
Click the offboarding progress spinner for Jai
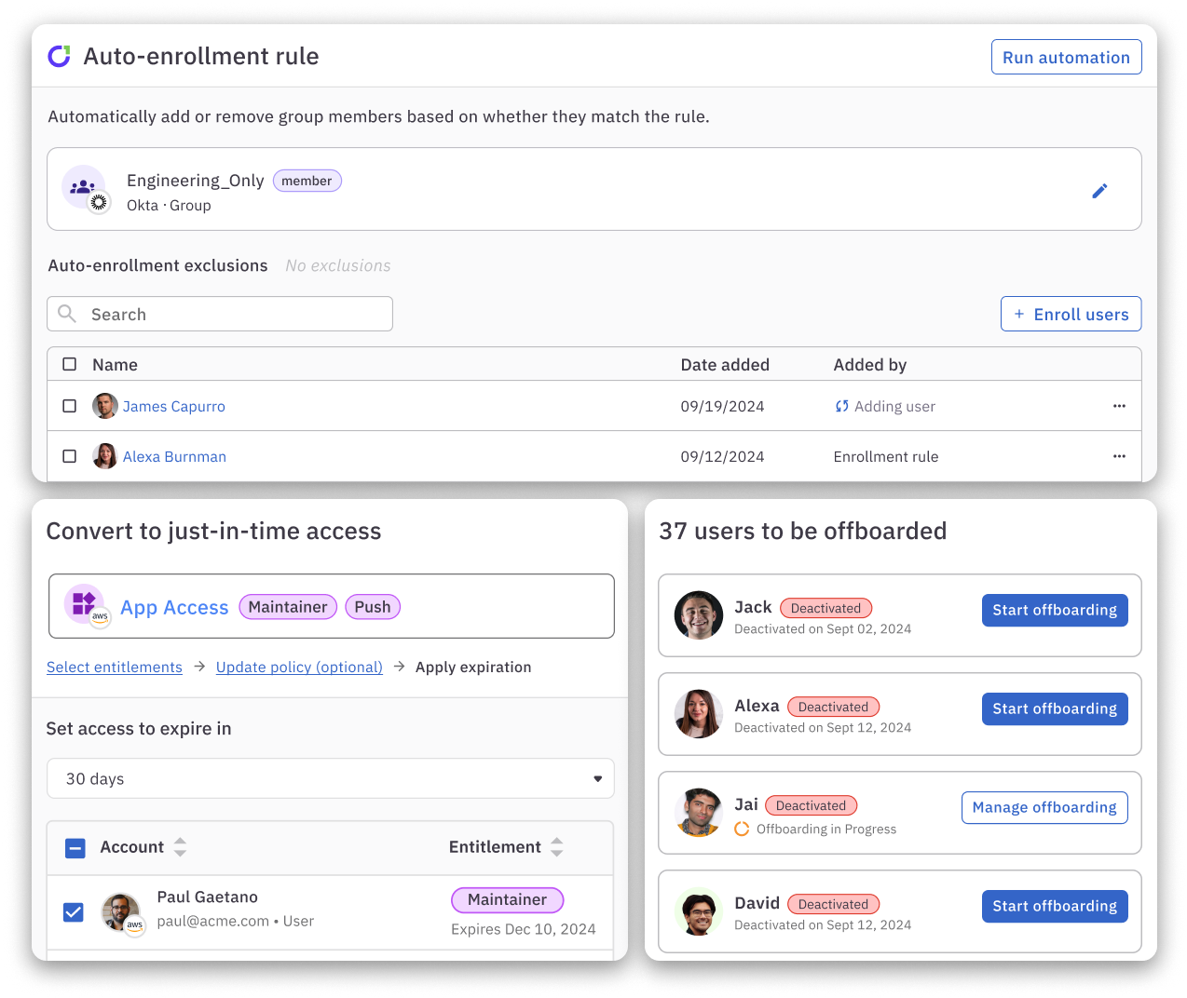742,829
